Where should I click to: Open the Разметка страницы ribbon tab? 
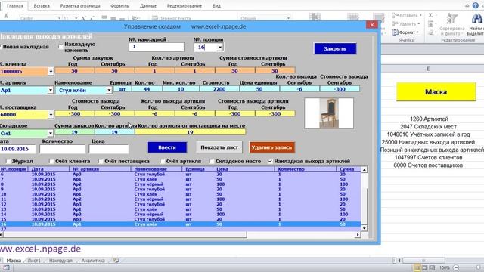tap(80, 6)
